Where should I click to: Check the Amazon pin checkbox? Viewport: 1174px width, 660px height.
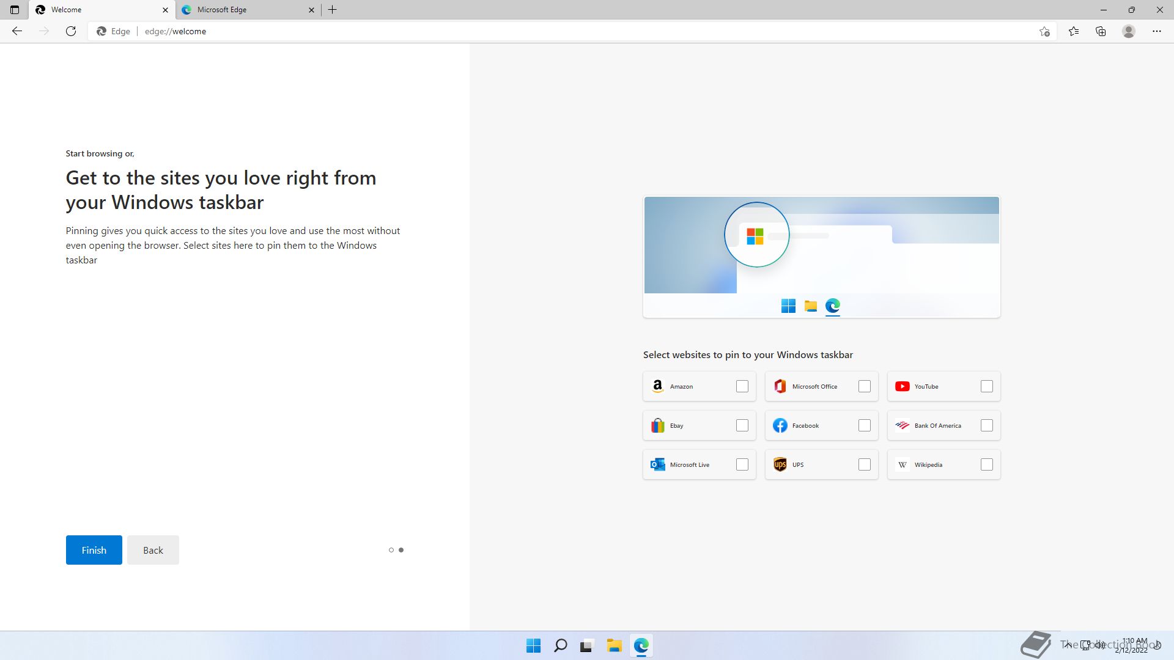(742, 386)
